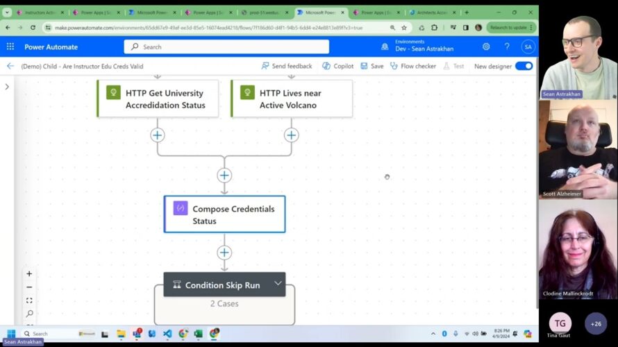Click Relaunch to update

click(x=511, y=28)
